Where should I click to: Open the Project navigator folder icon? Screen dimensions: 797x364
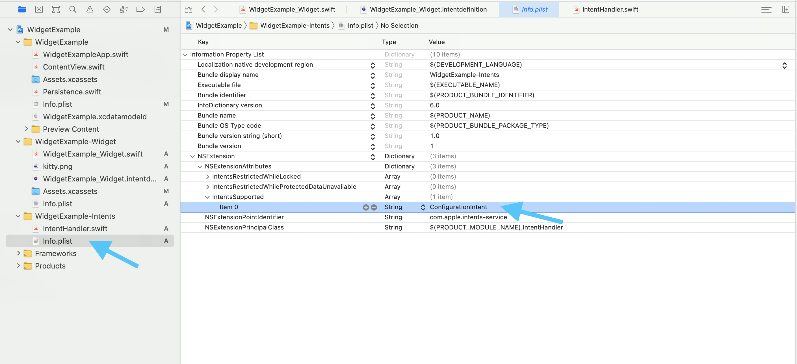[22, 9]
